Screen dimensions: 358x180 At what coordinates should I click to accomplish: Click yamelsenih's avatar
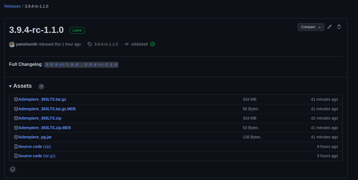[12, 44]
